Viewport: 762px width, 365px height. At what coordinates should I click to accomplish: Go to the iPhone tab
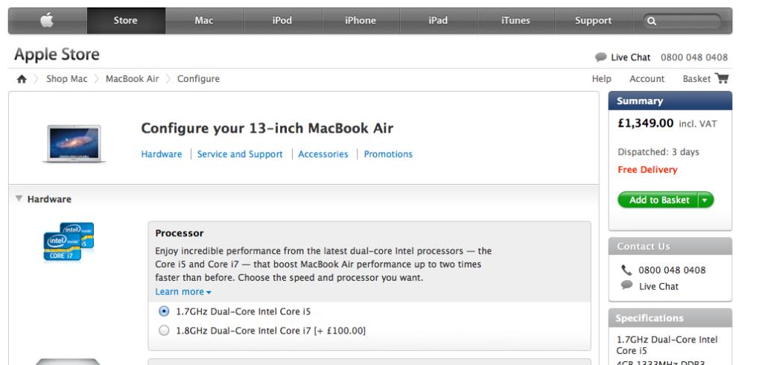[361, 20]
